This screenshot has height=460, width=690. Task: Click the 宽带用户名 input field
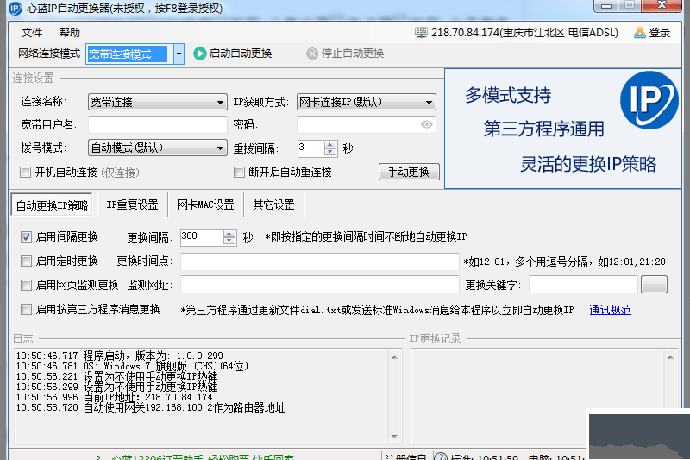coord(158,125)
